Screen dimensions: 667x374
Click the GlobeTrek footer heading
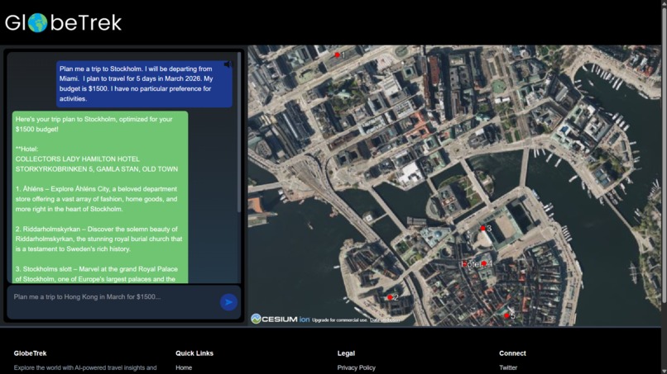[30, 353]
